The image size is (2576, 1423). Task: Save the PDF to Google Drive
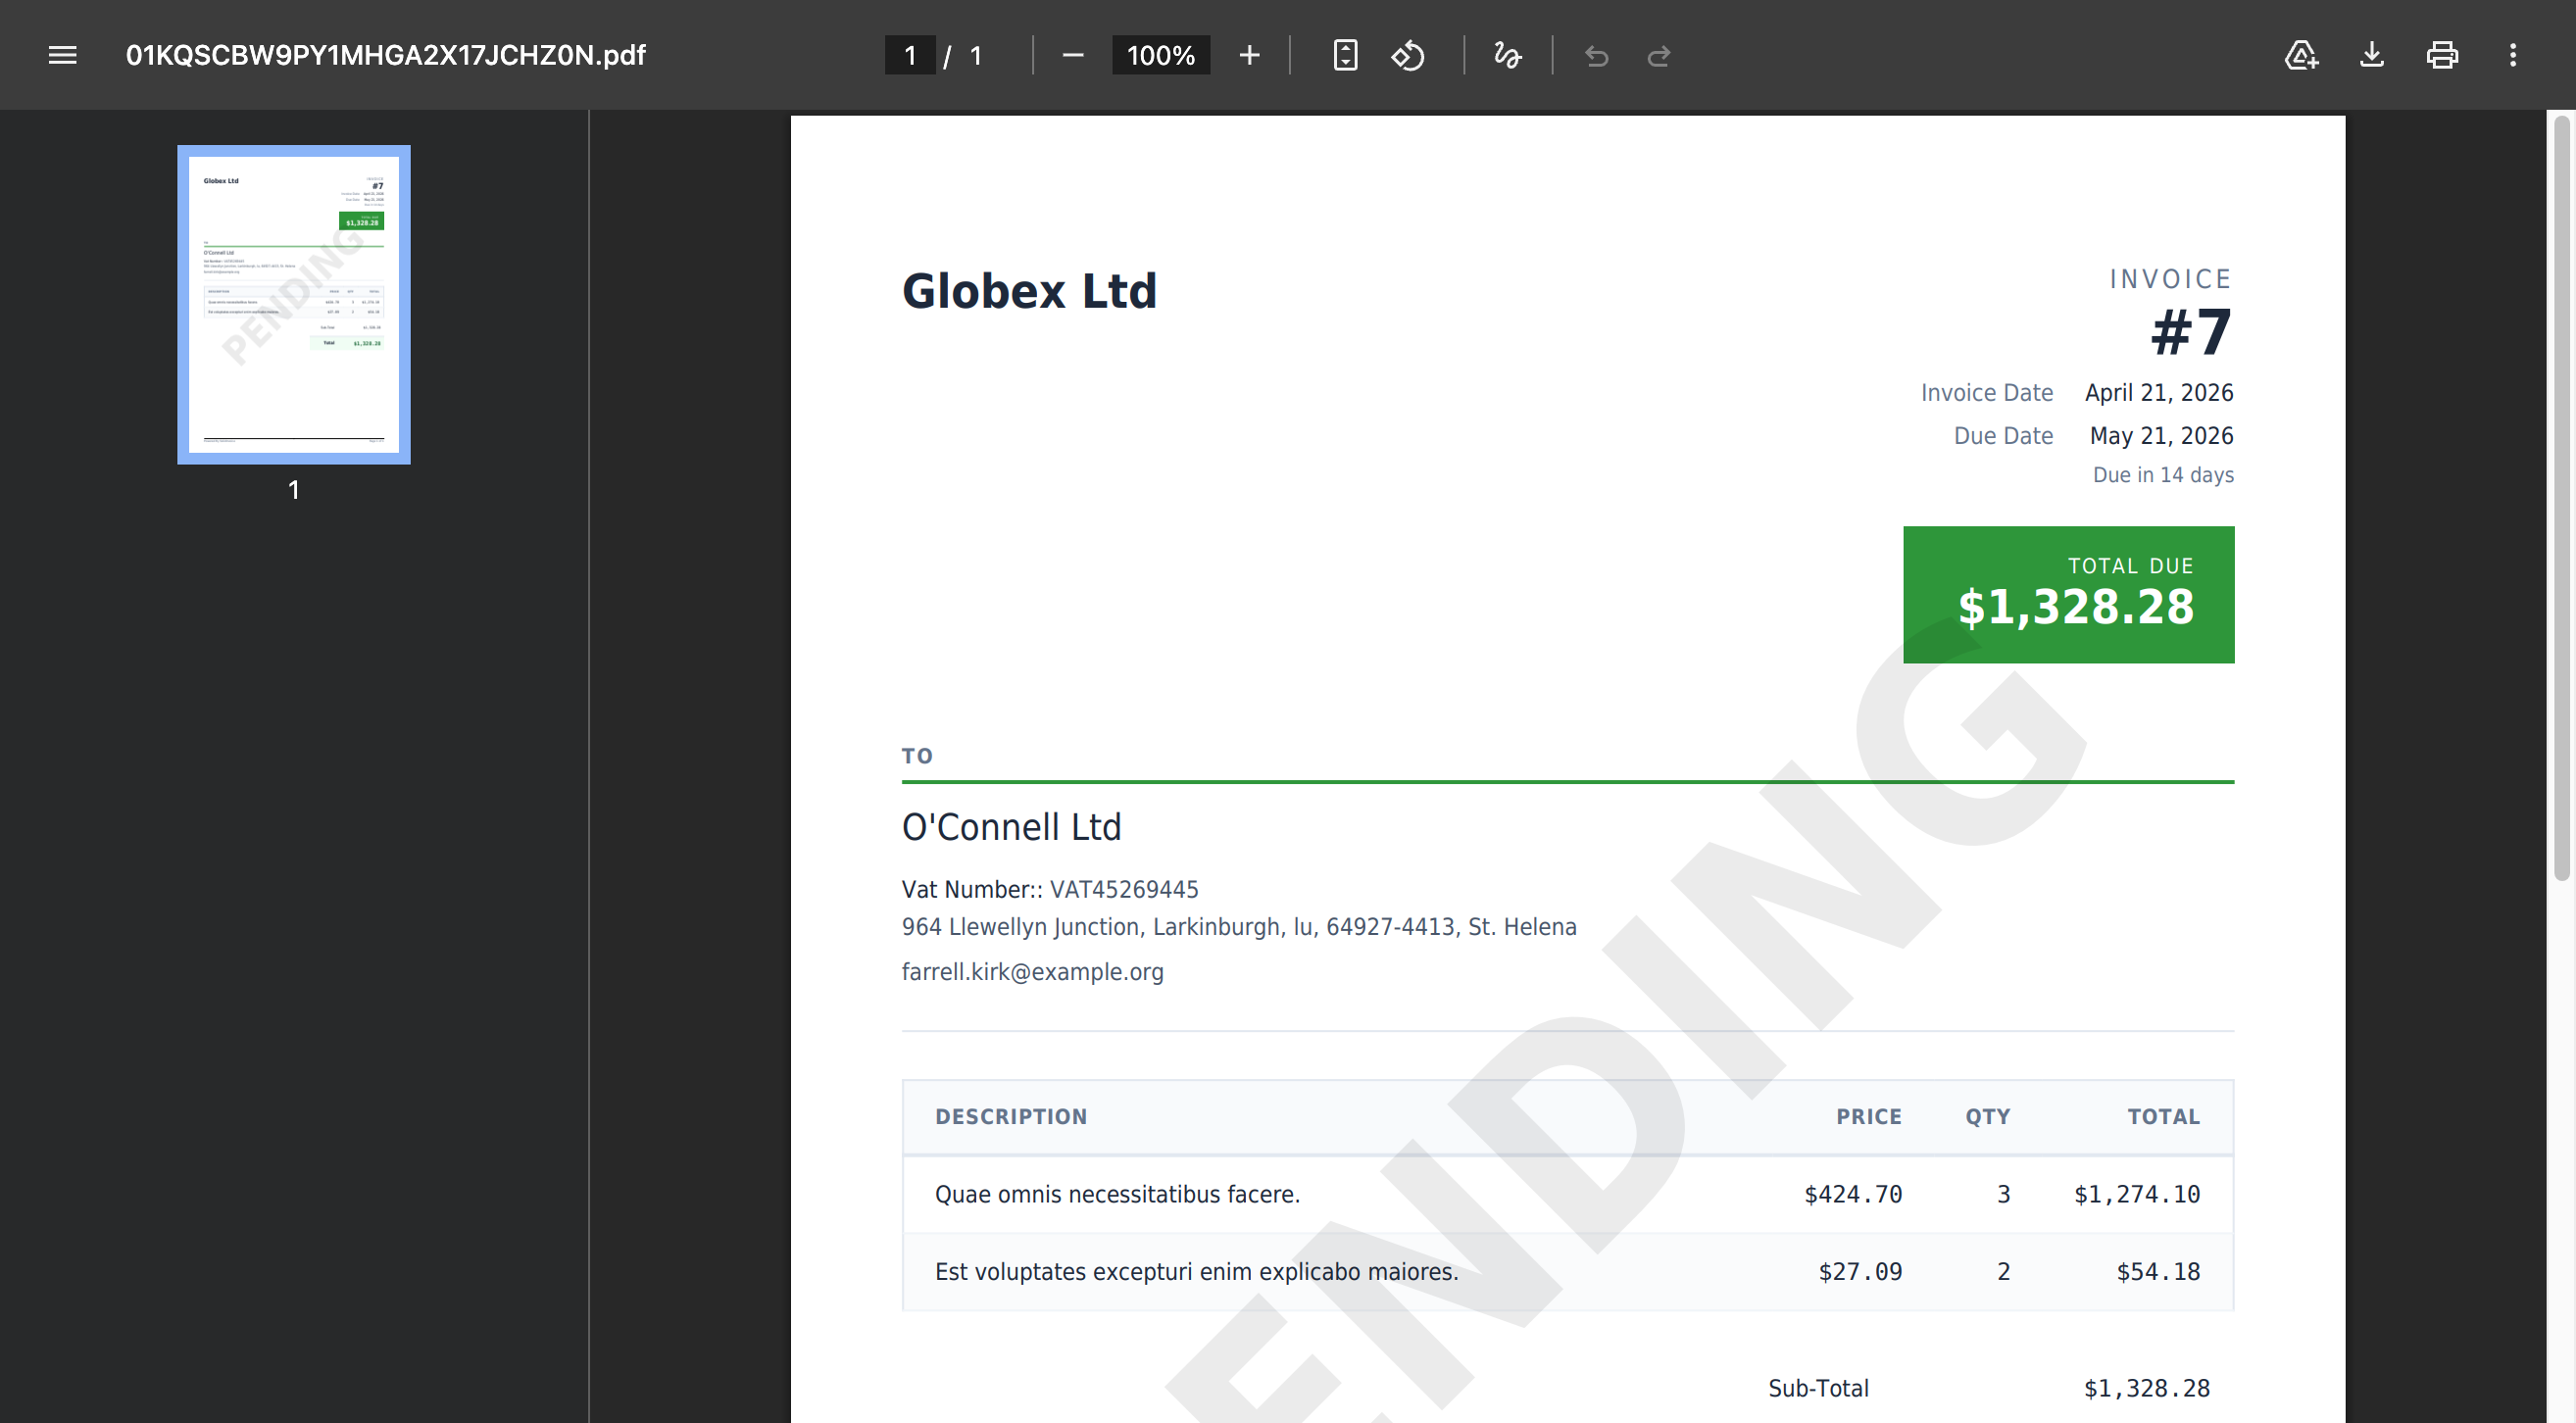coord(2301,55)
